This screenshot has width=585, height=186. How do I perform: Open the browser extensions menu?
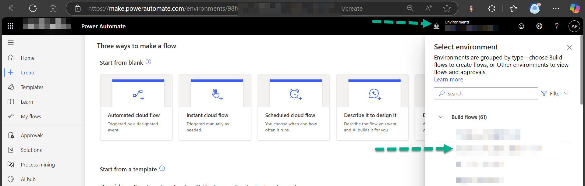coord(491,9)
